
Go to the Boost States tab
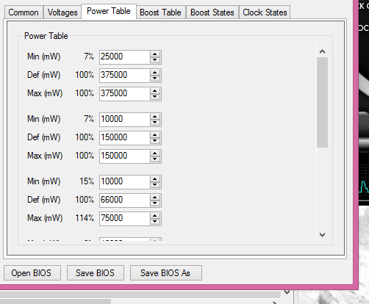(x=212, y=12)
